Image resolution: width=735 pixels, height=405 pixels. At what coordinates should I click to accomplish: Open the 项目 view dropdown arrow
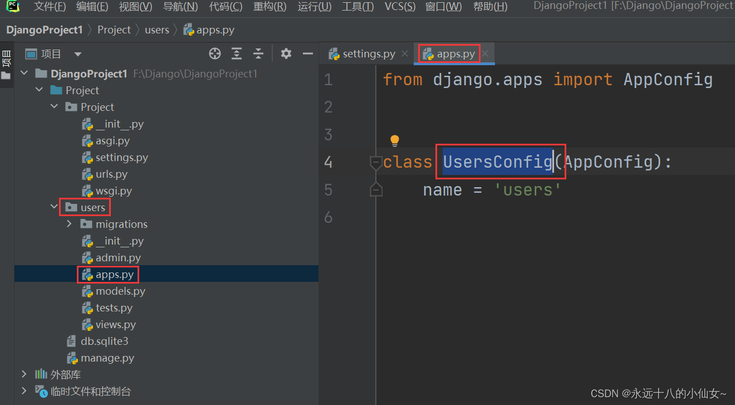coord(78,54)
